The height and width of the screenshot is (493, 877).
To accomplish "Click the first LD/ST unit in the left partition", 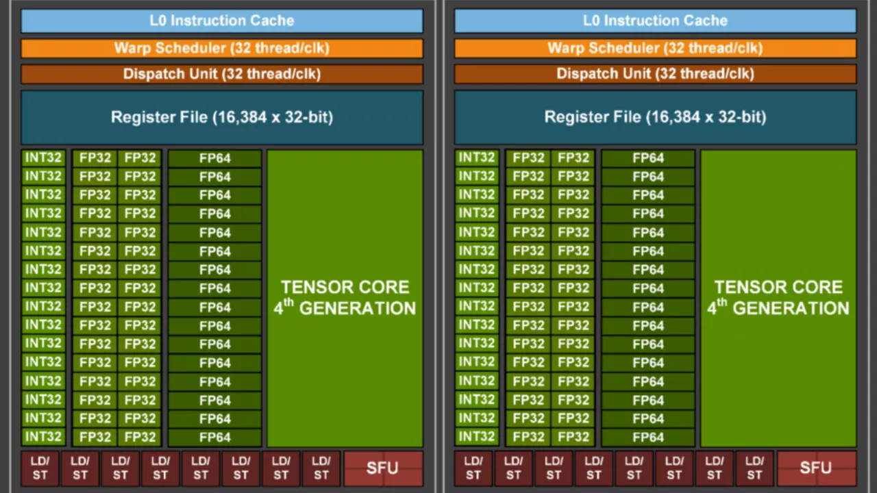I will 40,468.
